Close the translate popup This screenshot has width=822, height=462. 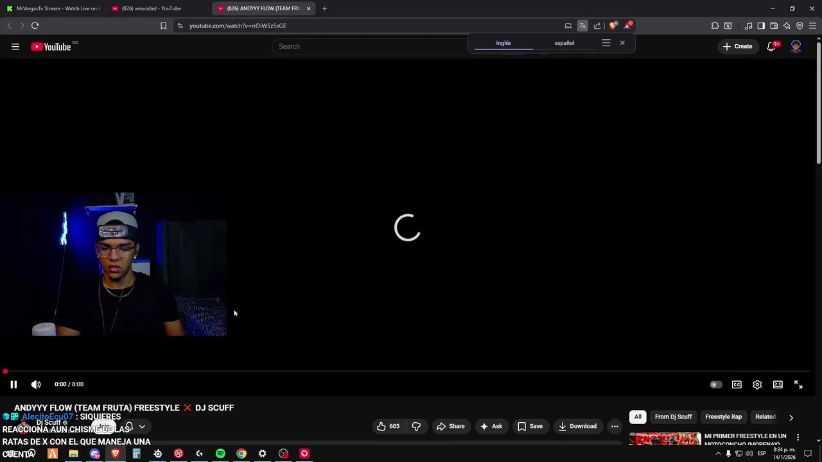pos(622,43)
